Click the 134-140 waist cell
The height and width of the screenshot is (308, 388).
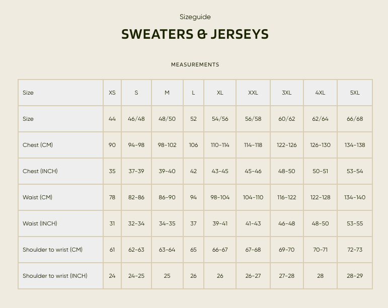point(355,197)
